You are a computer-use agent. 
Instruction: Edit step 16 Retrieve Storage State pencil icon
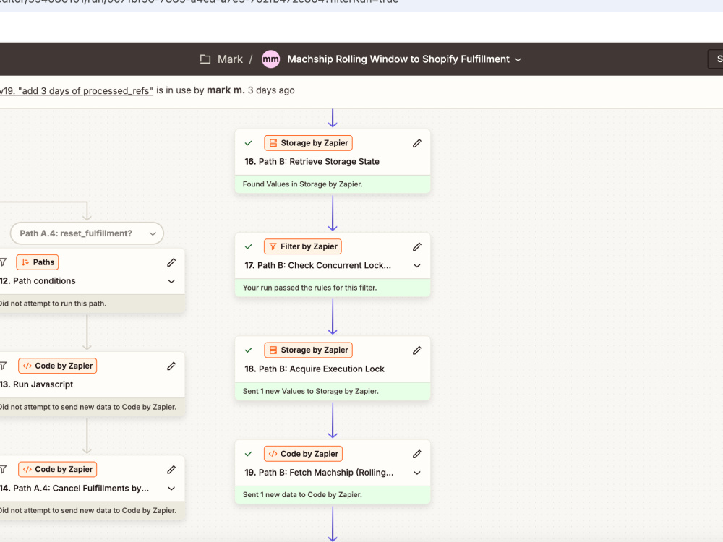pyautogui.click(x=417, y=143)
